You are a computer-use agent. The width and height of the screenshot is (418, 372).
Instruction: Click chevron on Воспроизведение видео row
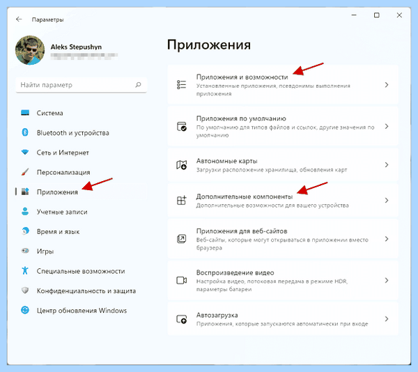coord(387,280)
